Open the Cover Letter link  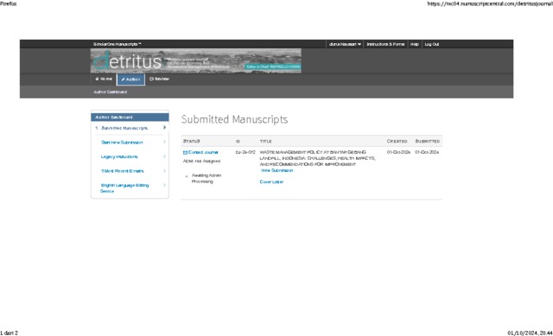pos(271,182)
